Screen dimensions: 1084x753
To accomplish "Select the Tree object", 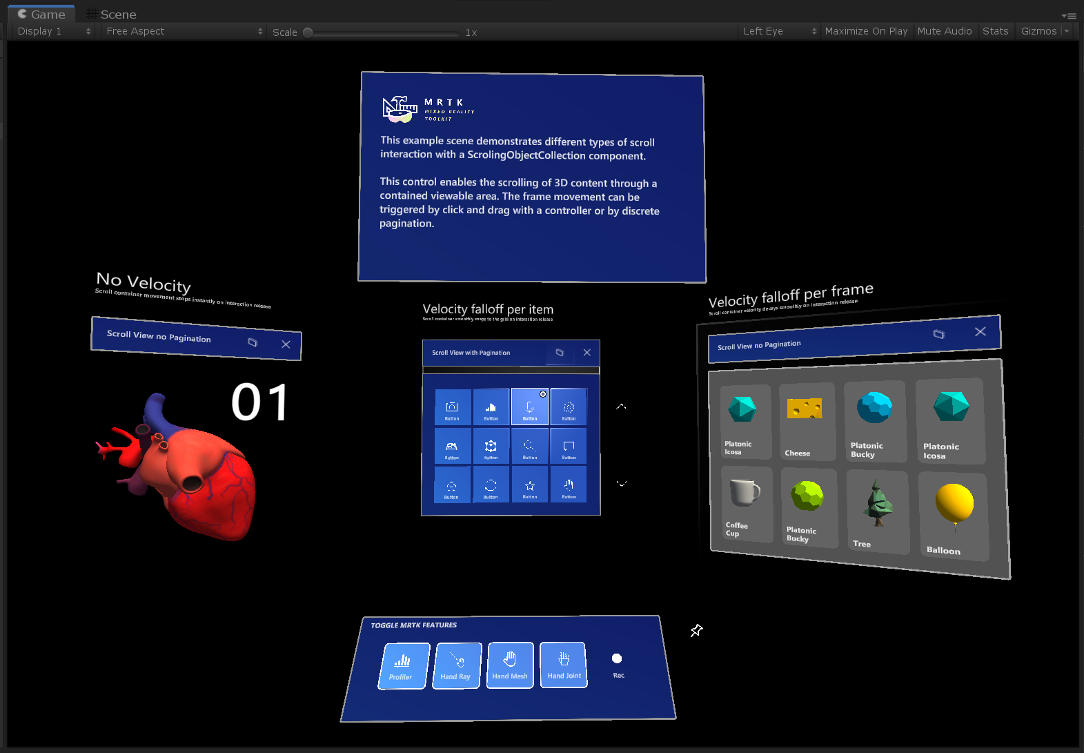I will point(878,512).
